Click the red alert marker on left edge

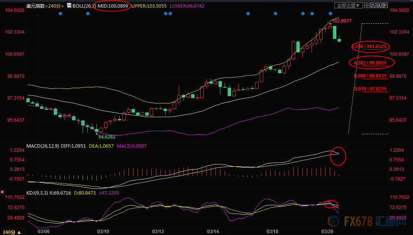point(2,192)
